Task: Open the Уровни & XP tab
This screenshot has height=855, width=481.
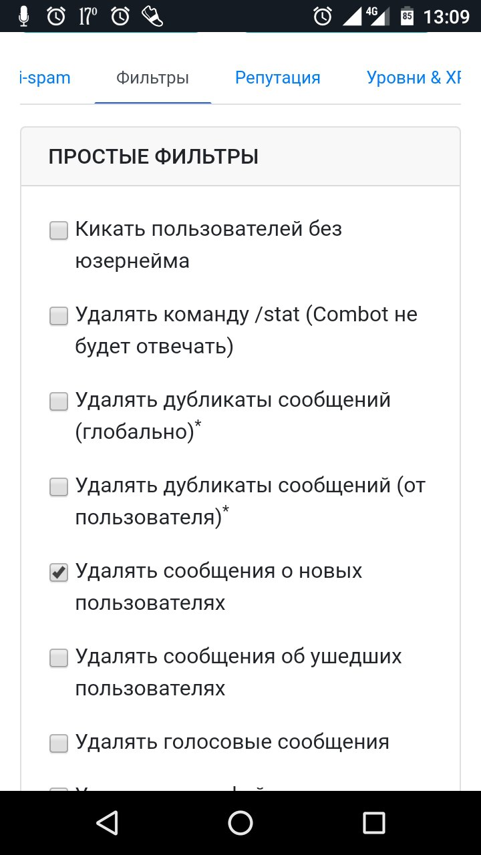Action: [414, 78]
